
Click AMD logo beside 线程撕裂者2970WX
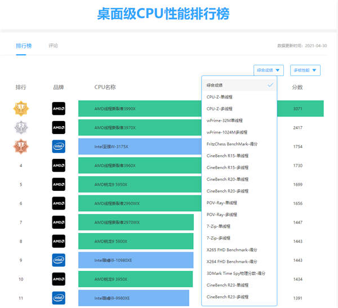tap(59, 222)
